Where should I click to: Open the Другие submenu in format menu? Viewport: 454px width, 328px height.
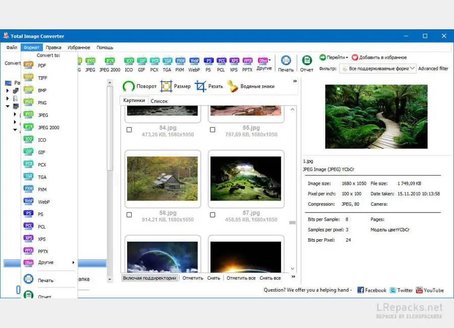49,262
